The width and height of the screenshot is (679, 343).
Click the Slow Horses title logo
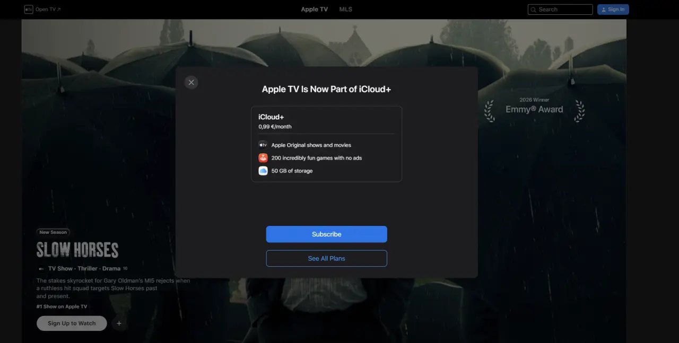click(x=77, y=250)
